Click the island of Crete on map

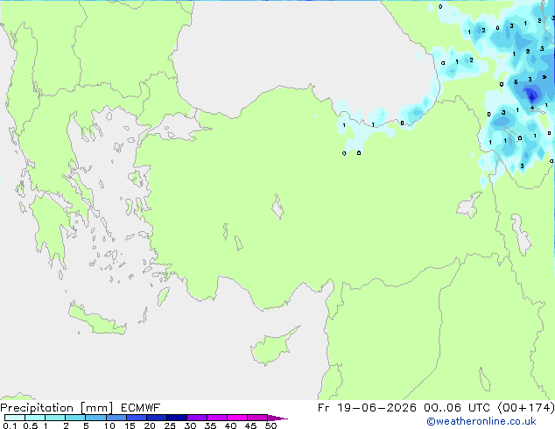pyautogui.click(x=96, y=320)
